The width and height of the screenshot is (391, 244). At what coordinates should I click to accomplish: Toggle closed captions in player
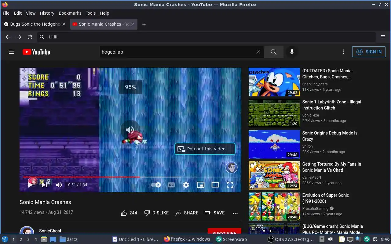pos(171,185)
